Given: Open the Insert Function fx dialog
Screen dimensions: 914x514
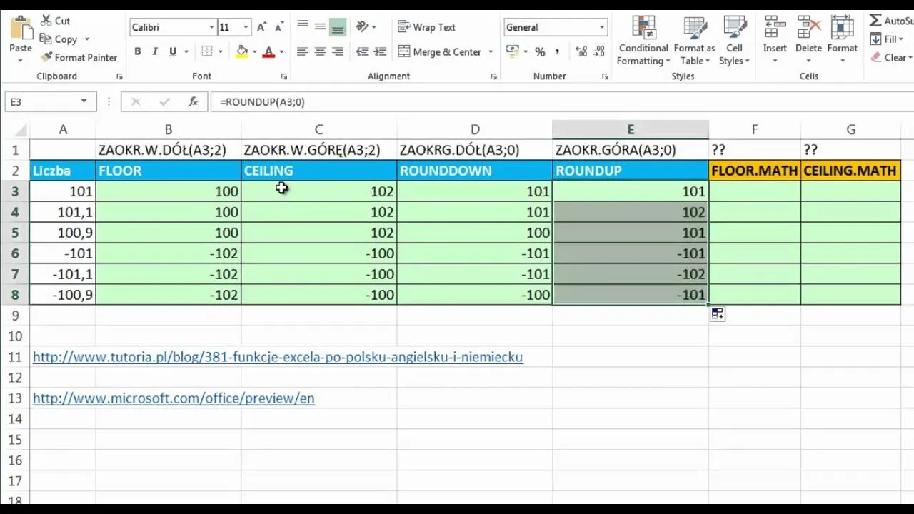Looking at the screenshot, I should pyautogui.click(x=193, y=102).
